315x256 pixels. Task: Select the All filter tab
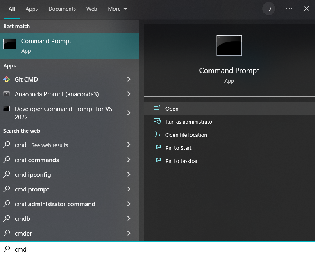pos(11,9)
